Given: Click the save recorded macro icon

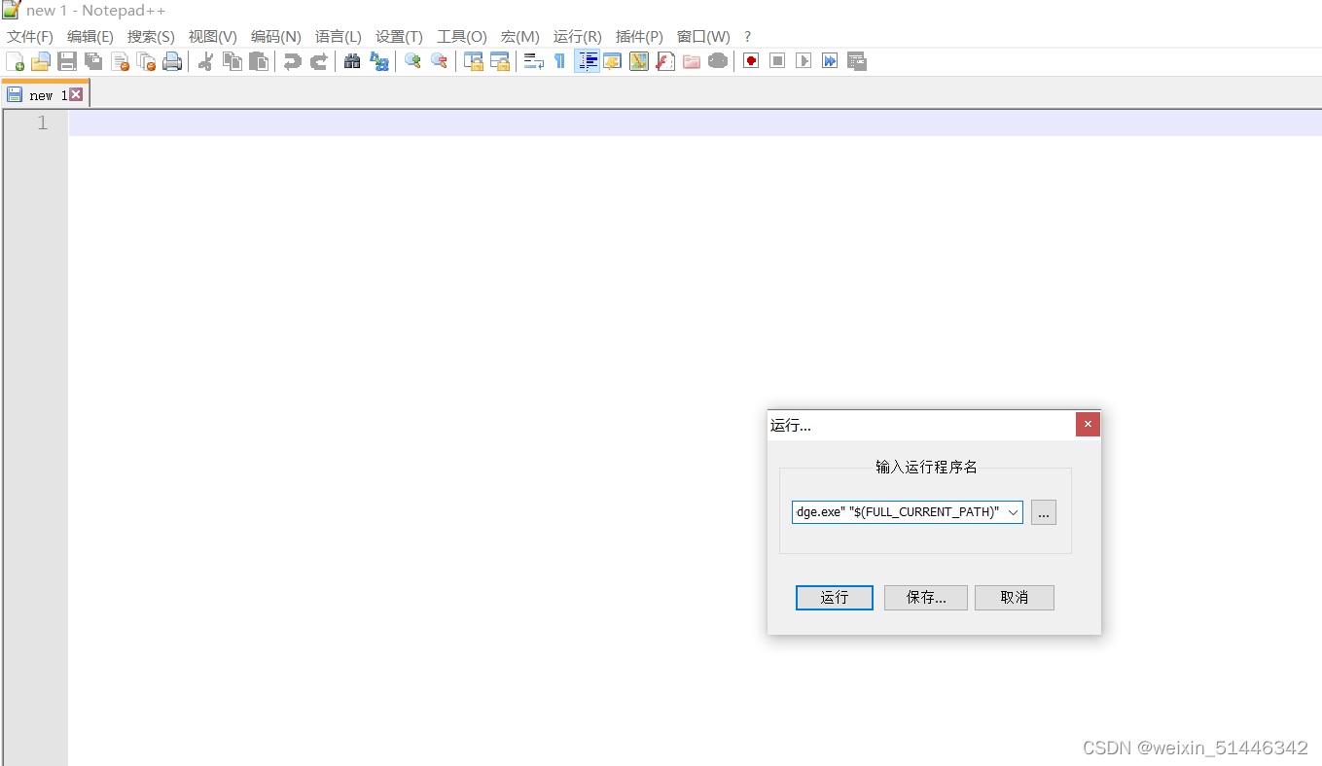Looking at the screenshot, I should click(857, 61).
